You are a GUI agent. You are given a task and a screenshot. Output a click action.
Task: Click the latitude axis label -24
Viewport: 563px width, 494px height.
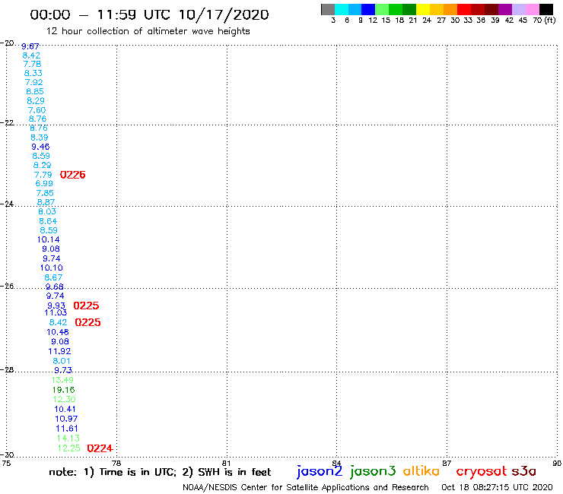click(x=7, y=204)
